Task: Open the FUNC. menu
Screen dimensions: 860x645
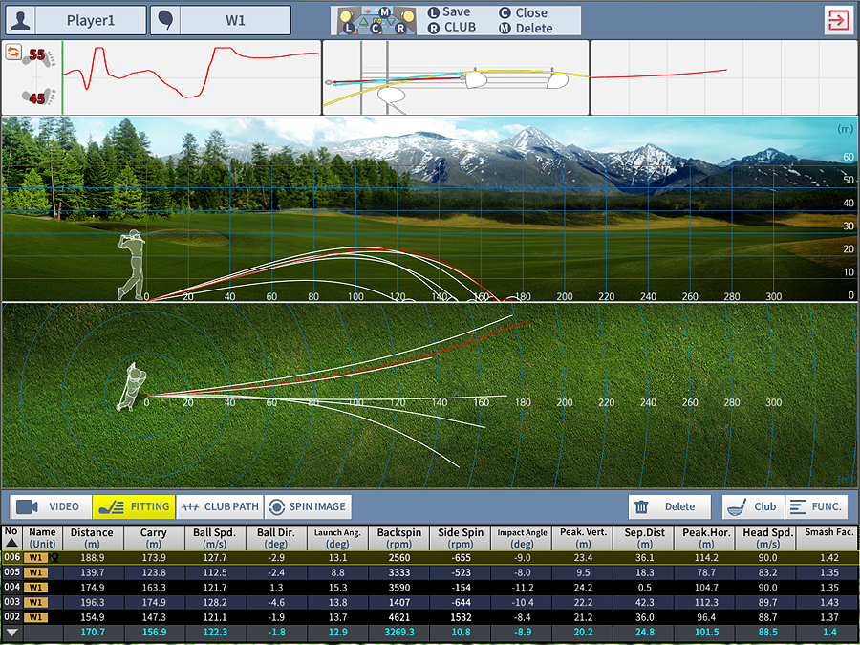Action: (816, 507)
